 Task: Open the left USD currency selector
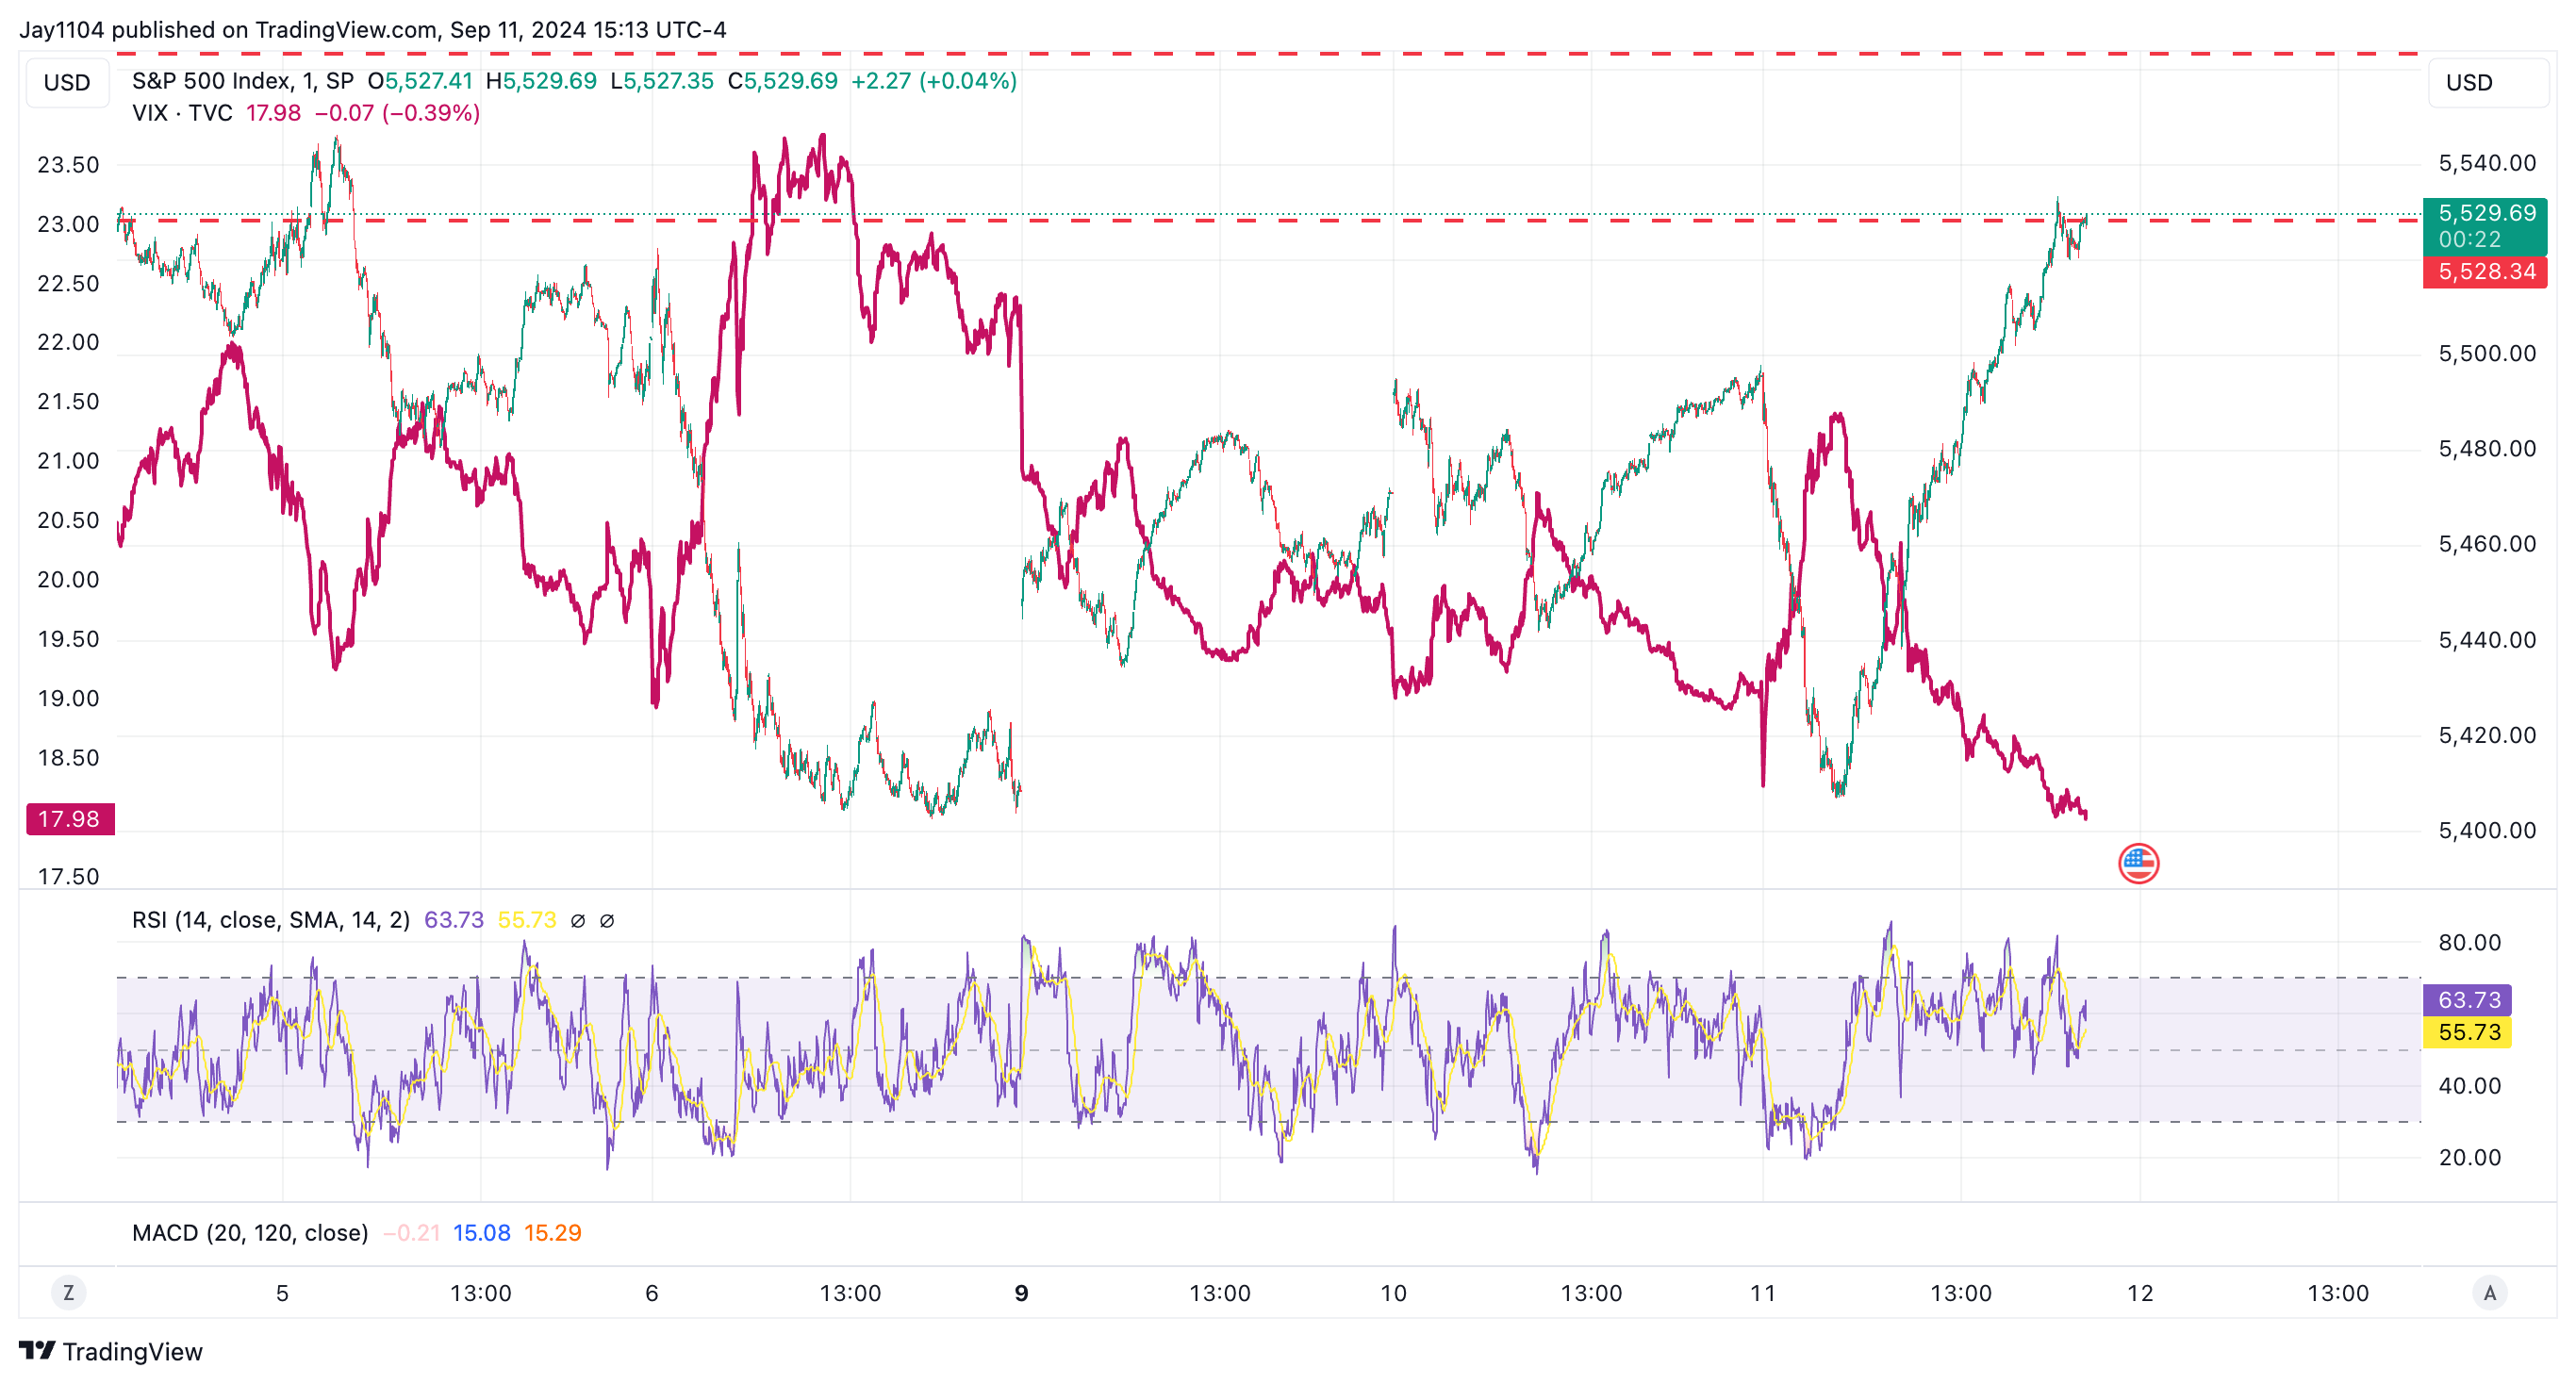coord(67,82)
